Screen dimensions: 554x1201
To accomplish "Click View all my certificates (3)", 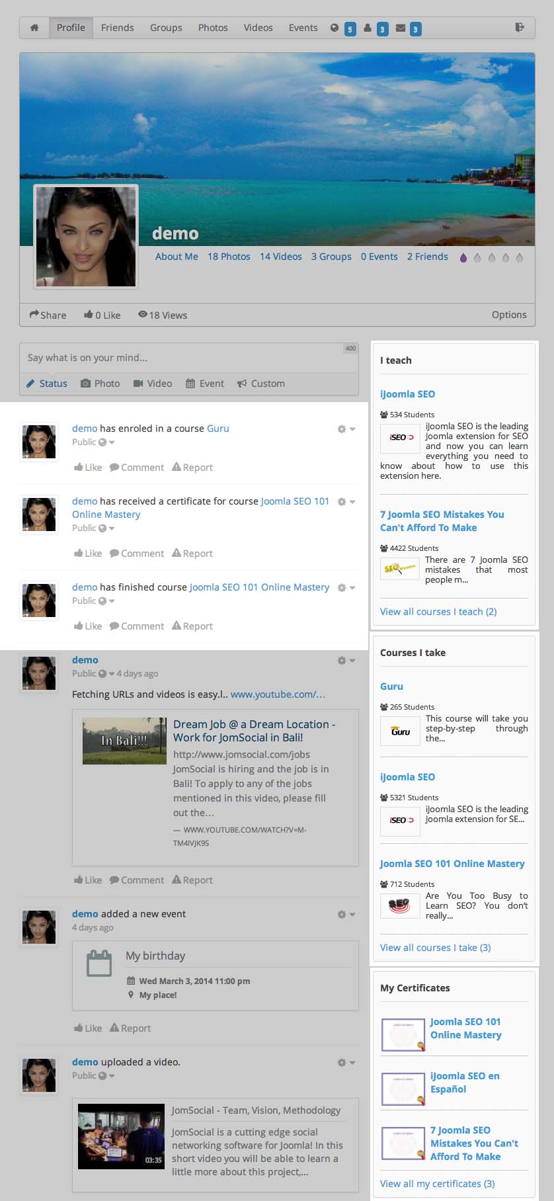I will tap(438, 1184).
